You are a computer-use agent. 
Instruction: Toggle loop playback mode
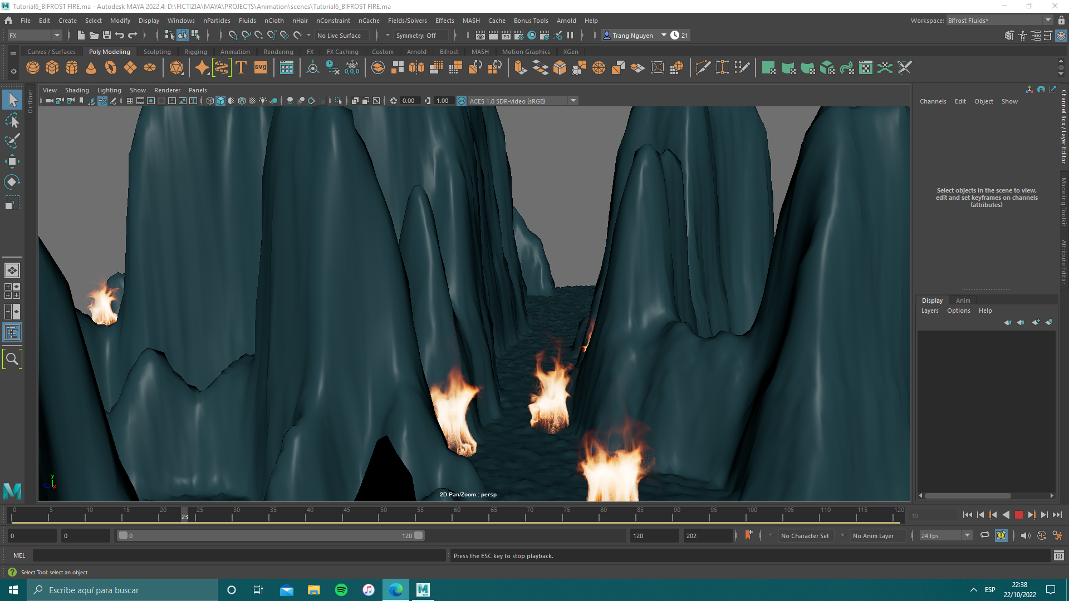tap(985, 535)
